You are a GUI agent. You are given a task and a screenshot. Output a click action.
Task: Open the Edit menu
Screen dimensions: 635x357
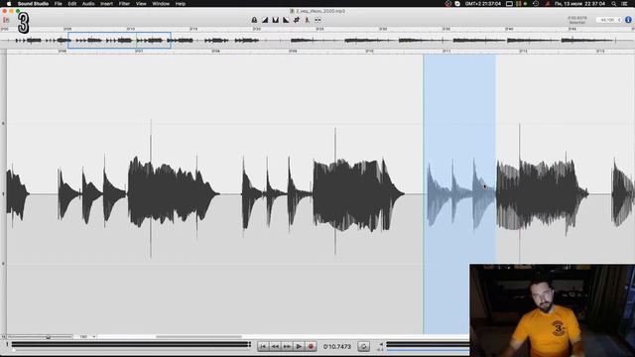point(72,4)
